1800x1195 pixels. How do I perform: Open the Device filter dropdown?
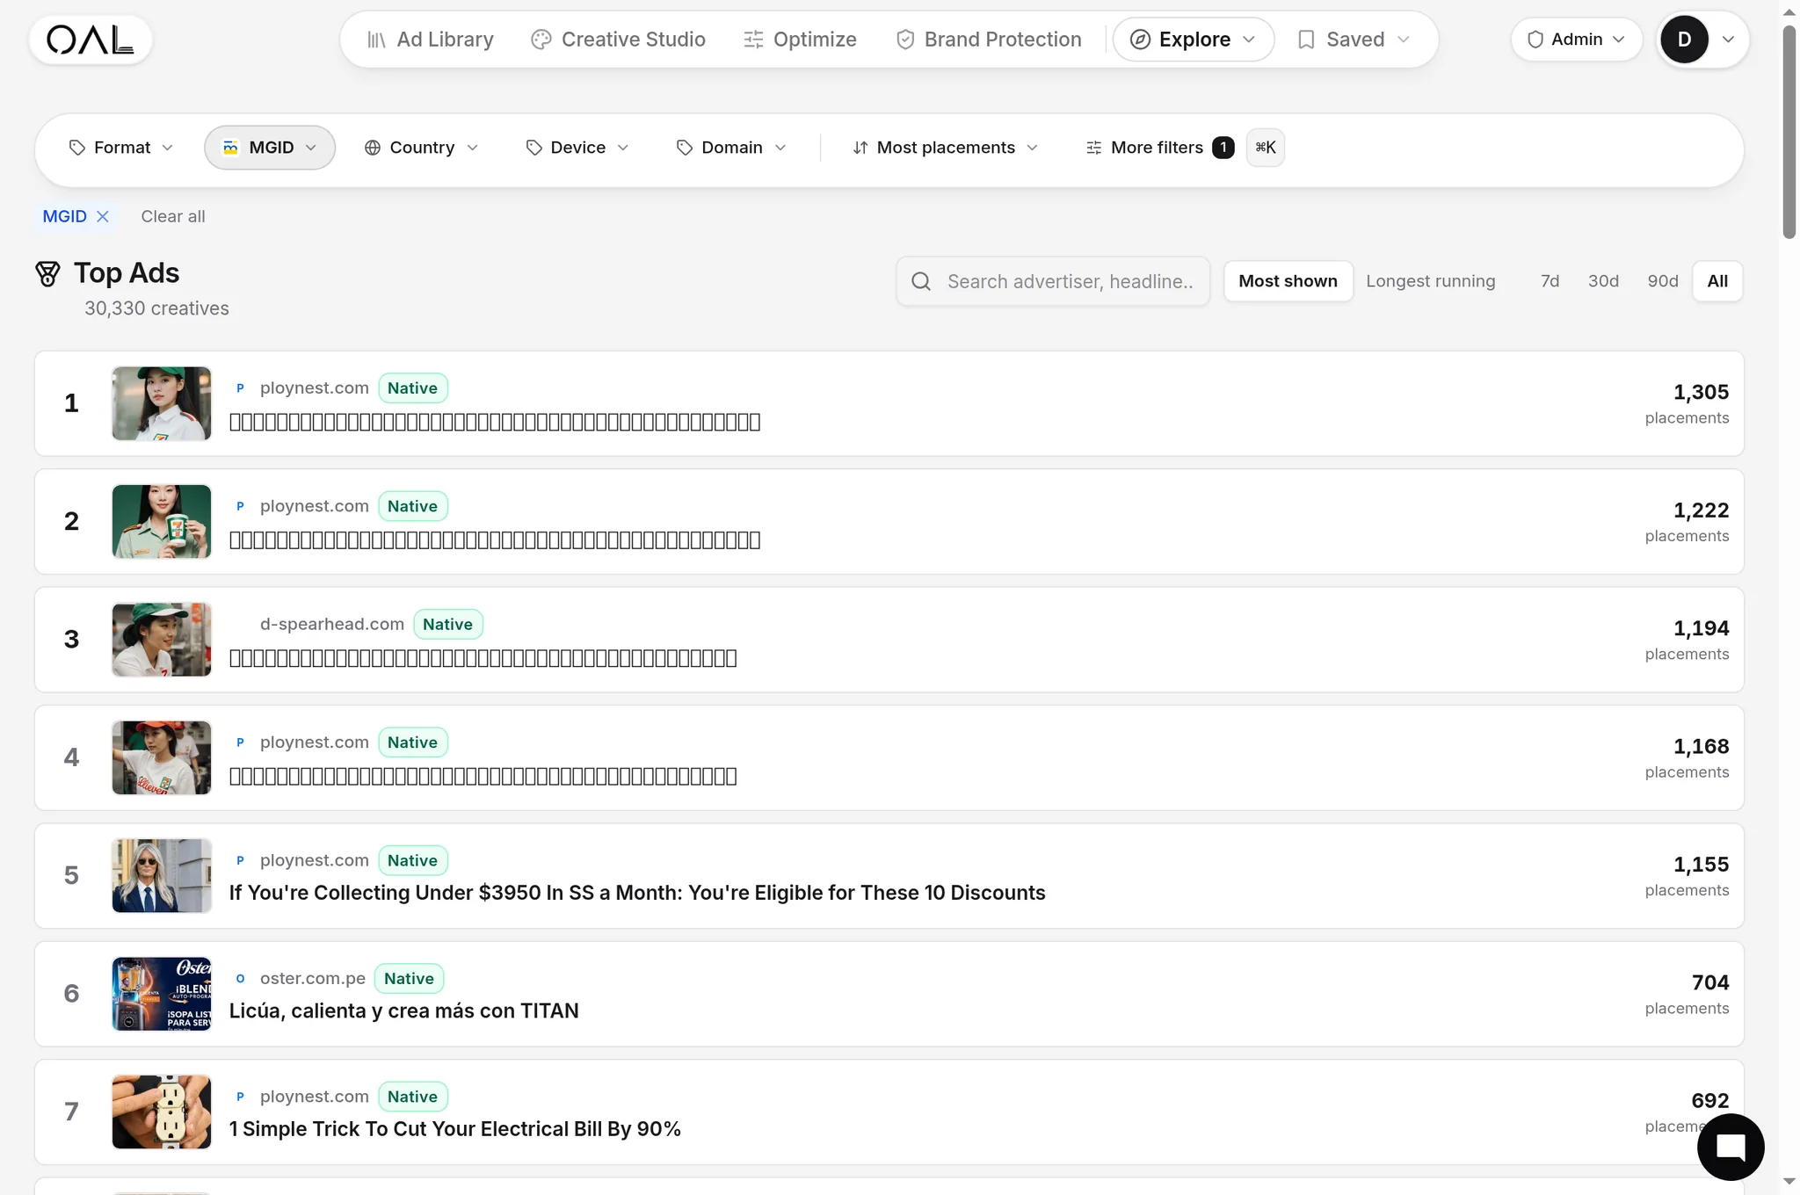pos(577,148)
